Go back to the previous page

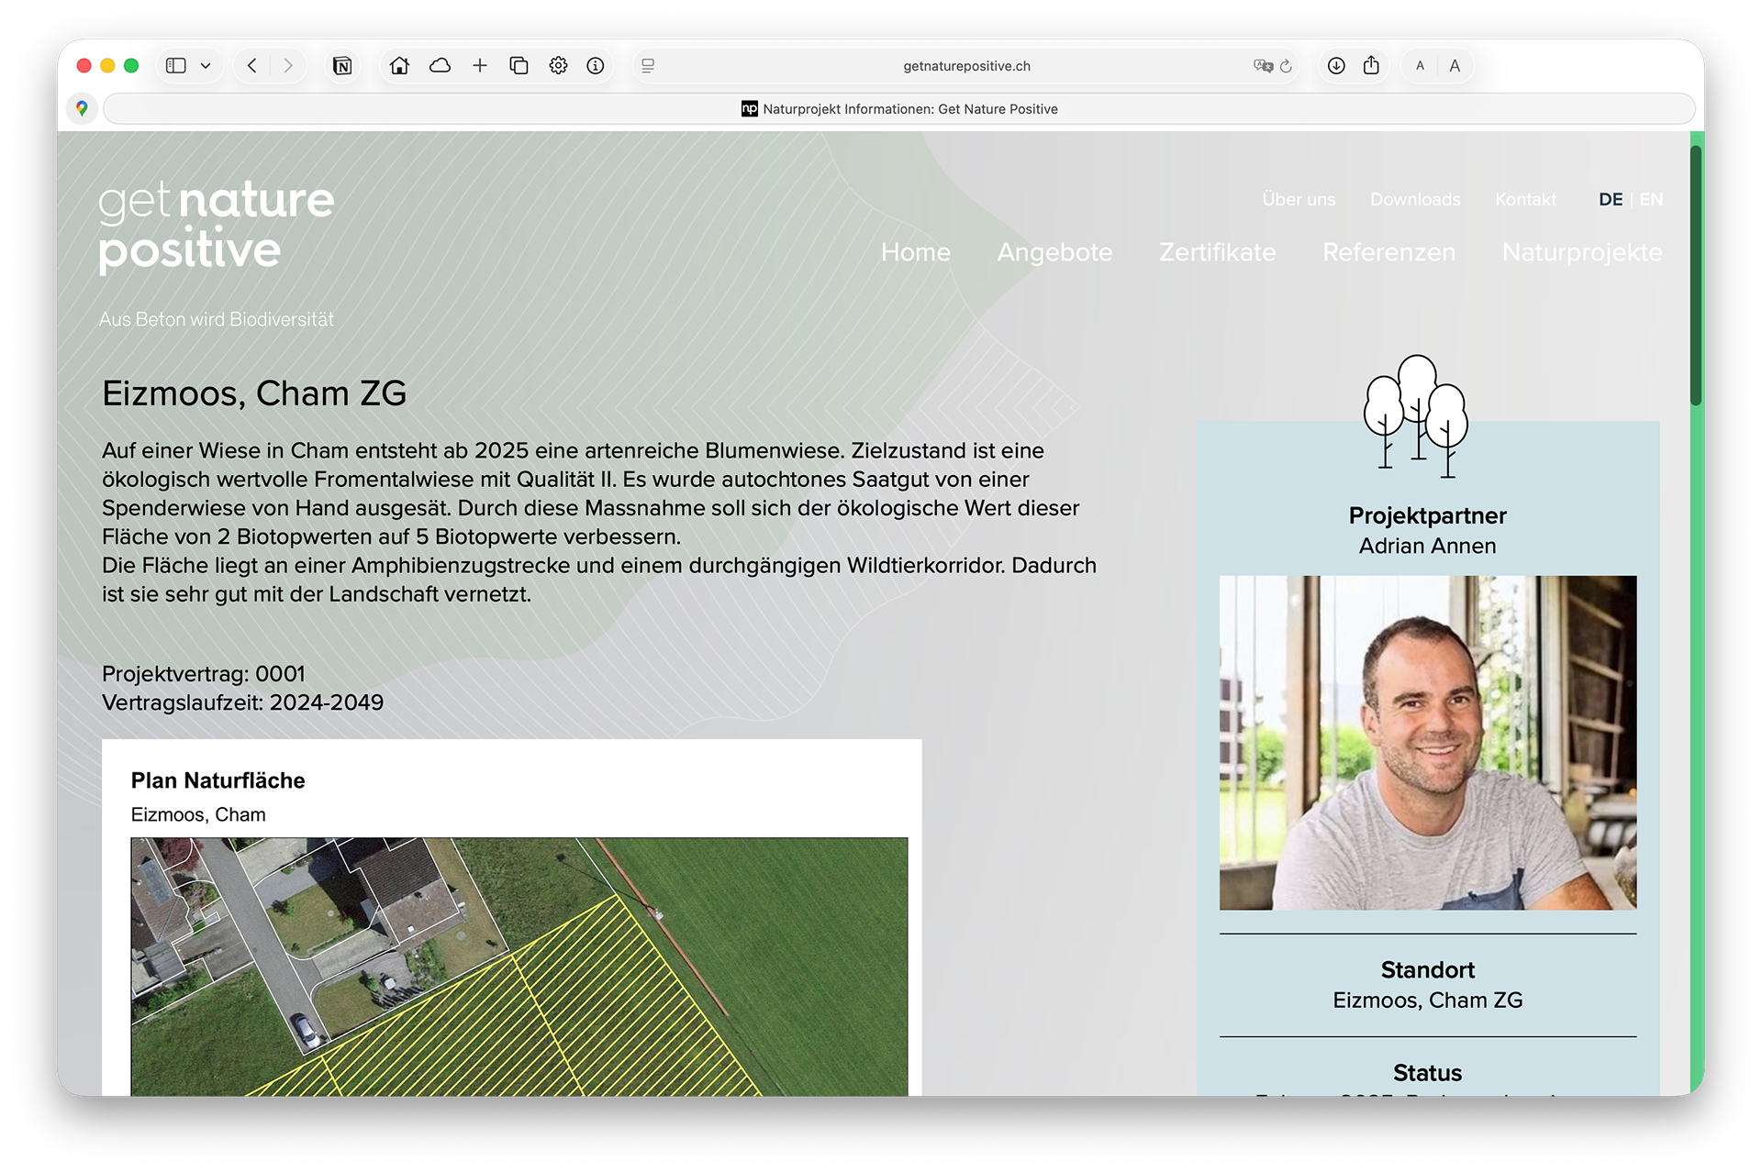pyautogui.click(x=251, y=65)
